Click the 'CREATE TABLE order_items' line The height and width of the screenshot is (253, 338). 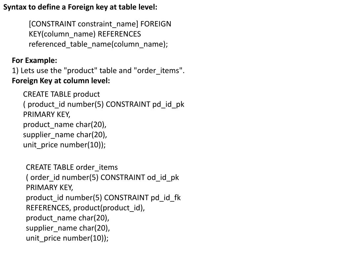(72, 167)
